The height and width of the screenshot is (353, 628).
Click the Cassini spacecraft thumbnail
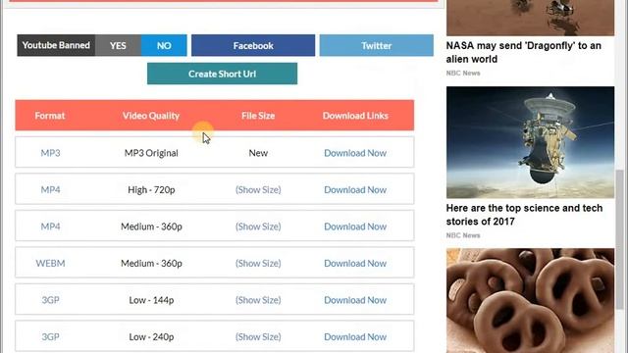click(530, 142)
